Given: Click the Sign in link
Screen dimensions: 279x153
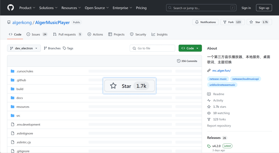Looking at the screenshot, I should [x=246, y=8].
